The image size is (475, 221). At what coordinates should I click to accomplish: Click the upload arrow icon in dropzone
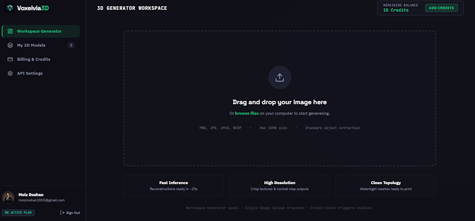coord(280,77)
